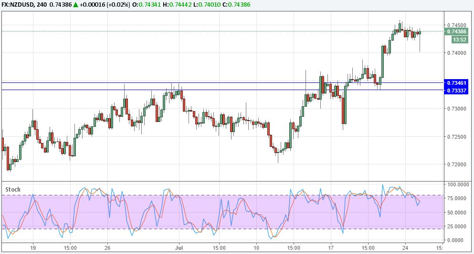The image size is (474, 254).
Task: Click the current price label 0.74386
Action: click(x=456, y=31)
